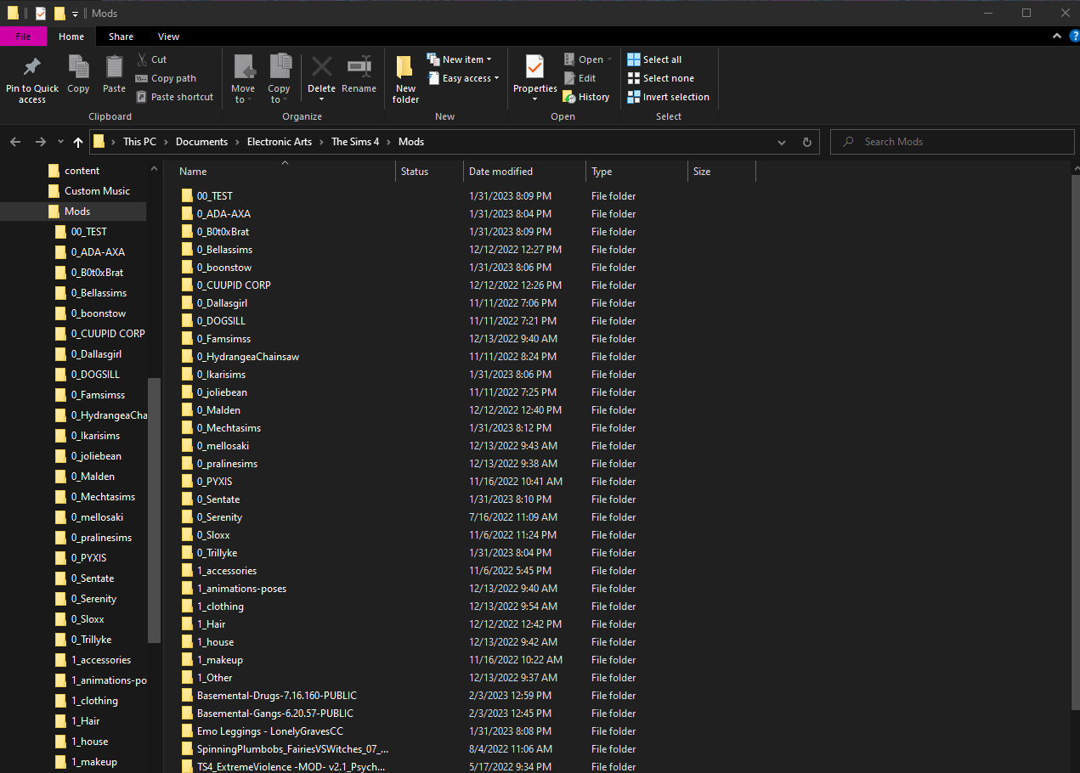This screenshot has width=1080, height=773.
Task: Click the Edit ribbon button
Action: (580, 78)
